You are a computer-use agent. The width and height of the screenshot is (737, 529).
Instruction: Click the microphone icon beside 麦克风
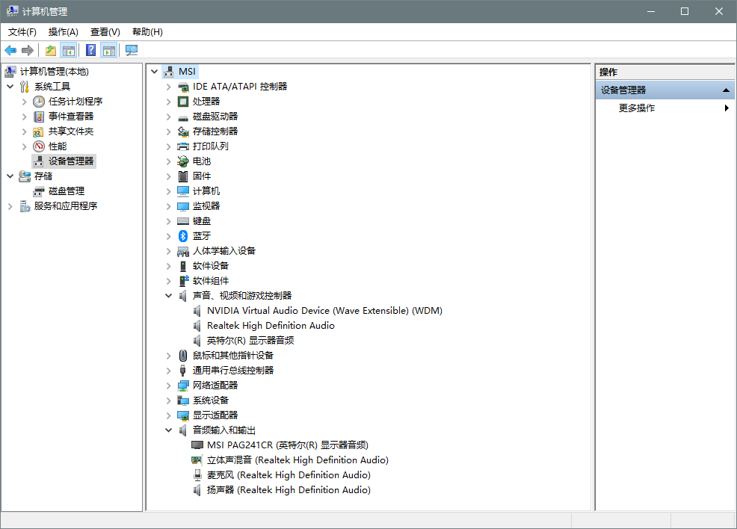[x=197, y=475]
